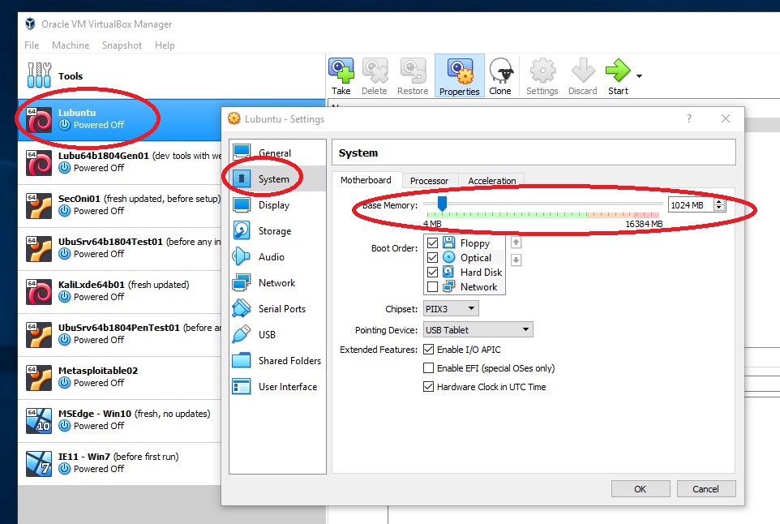This screenshot has width=780, height=524.
Task: Switch to the Processor tab
Action: point(429,180)
